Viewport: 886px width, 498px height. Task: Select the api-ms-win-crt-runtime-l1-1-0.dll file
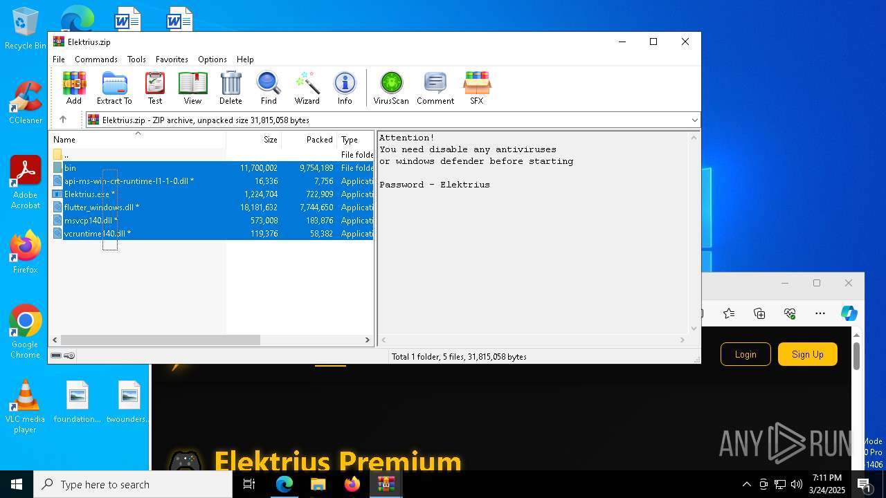click(211, 181)
